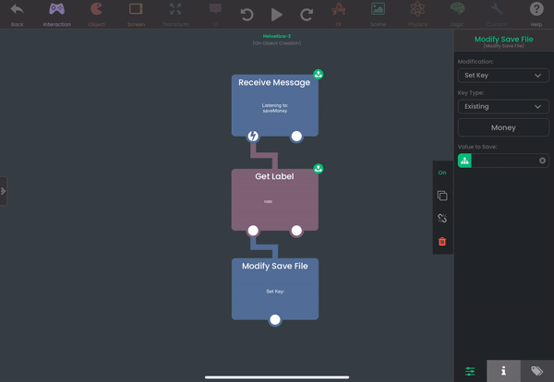
Task: Switch to the info tab
Action: 503,371
